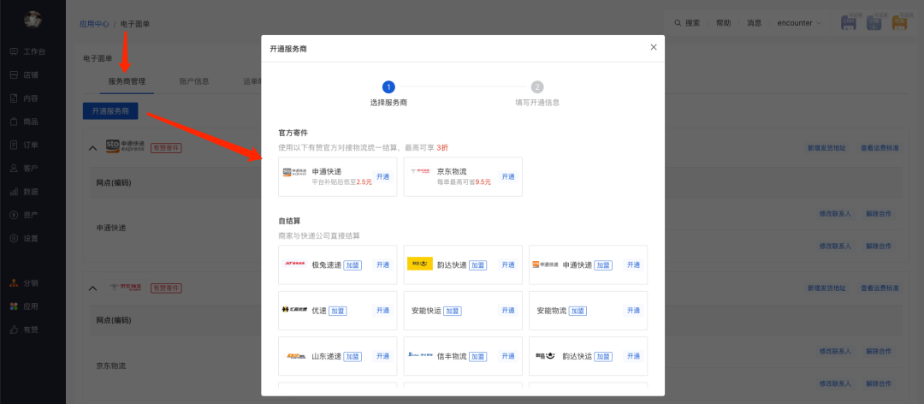924x404 pixels.
Task: Open 数据 in the sidebar
Action: (24, 192)
